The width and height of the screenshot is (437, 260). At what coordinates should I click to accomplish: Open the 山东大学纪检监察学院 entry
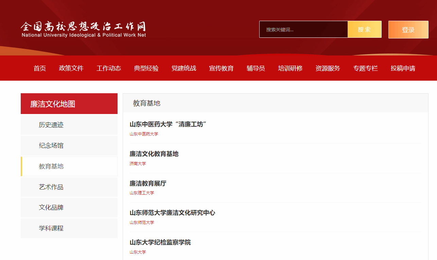[160, 243]
